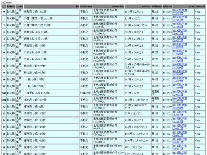Click the comment column header
The width and height of the screenshot is (207, 155).
(x=200, y=7)
